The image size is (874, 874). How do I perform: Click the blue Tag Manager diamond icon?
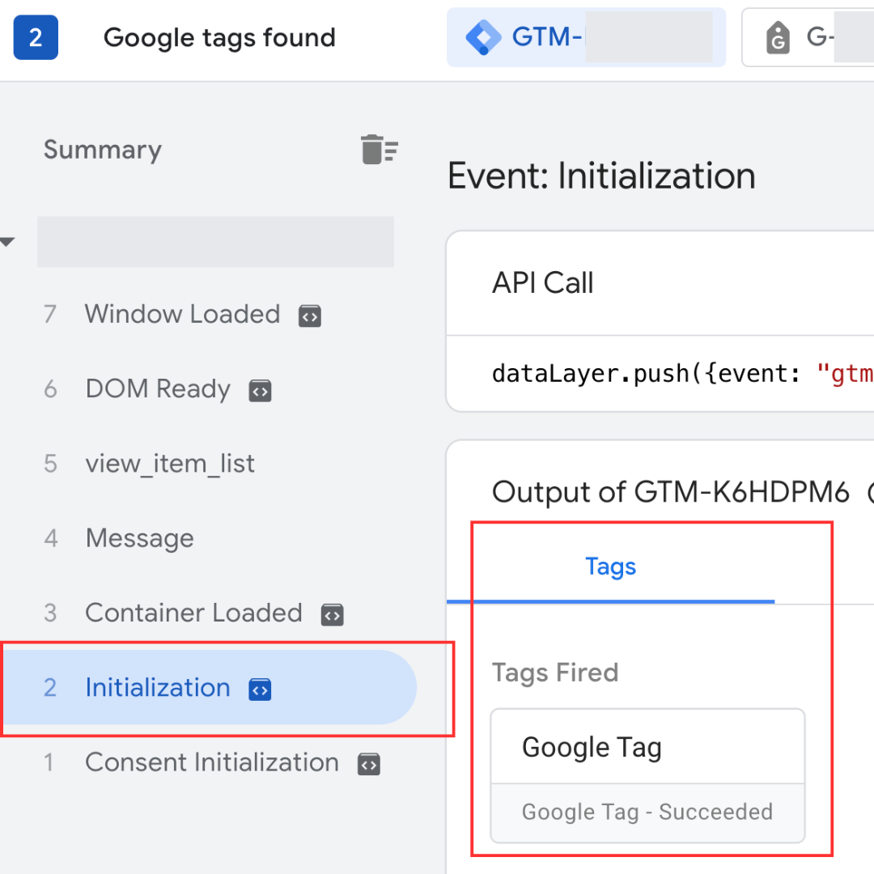coord(483,37)
